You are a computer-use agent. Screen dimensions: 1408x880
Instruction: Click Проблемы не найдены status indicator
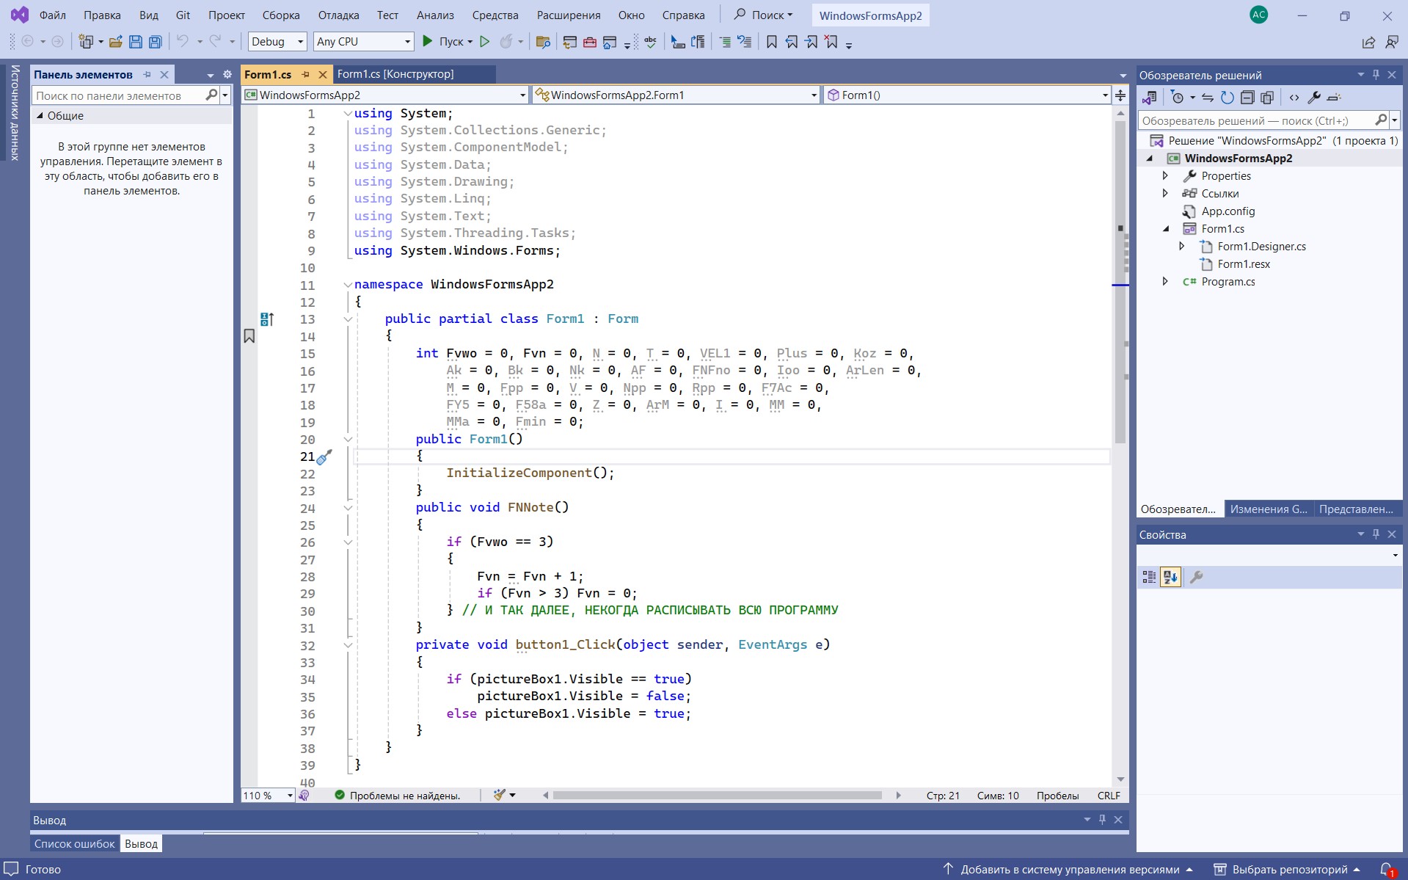tap(398, 796)
